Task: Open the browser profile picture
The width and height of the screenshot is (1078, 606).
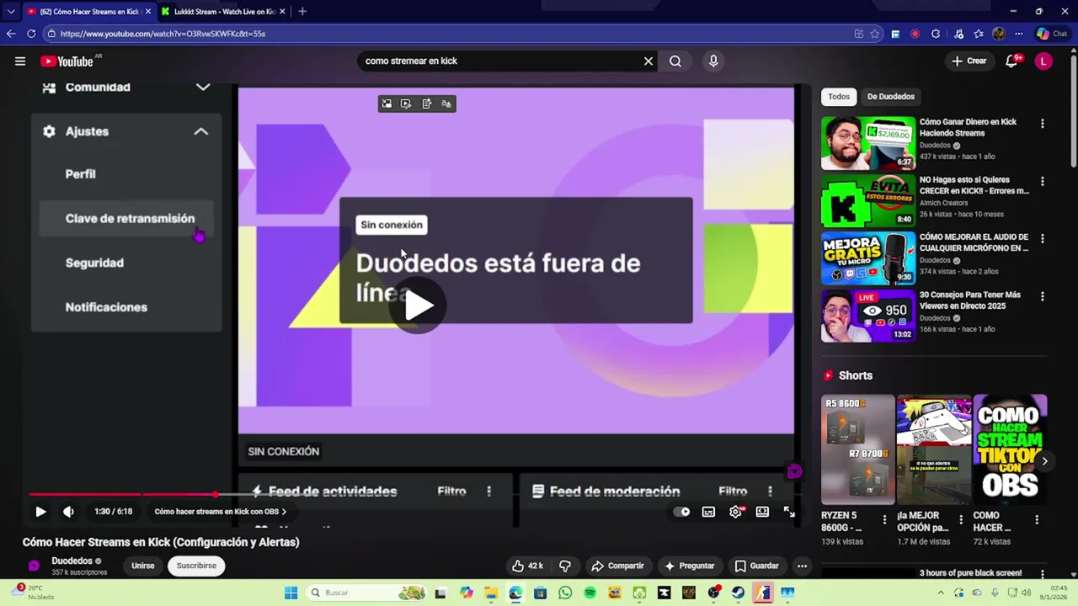Action: pos(999,34)
